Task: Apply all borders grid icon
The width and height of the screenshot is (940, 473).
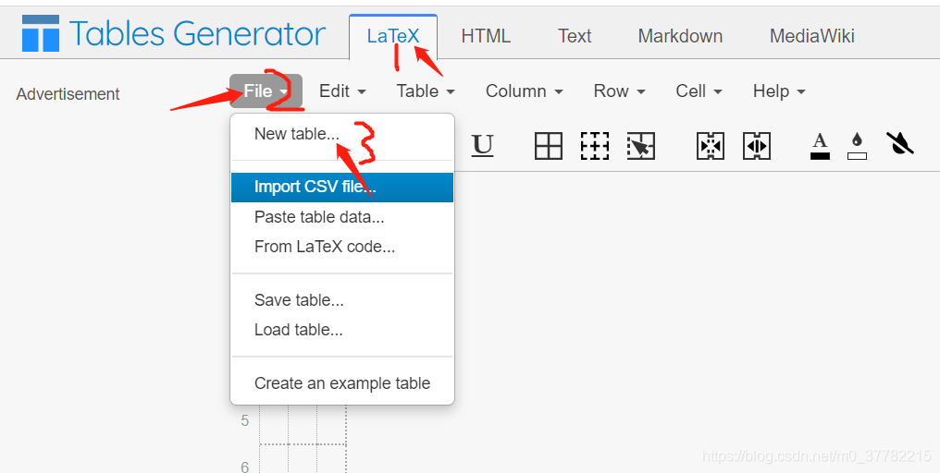Action: [x=548, y=145]
